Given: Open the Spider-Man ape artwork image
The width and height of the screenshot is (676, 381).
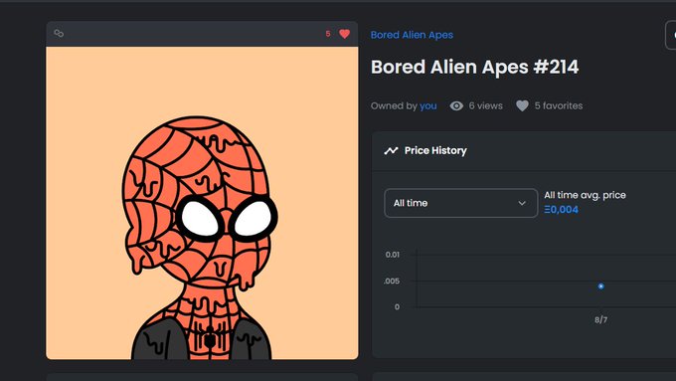Looking at the screenshot, I should (202, 203).
